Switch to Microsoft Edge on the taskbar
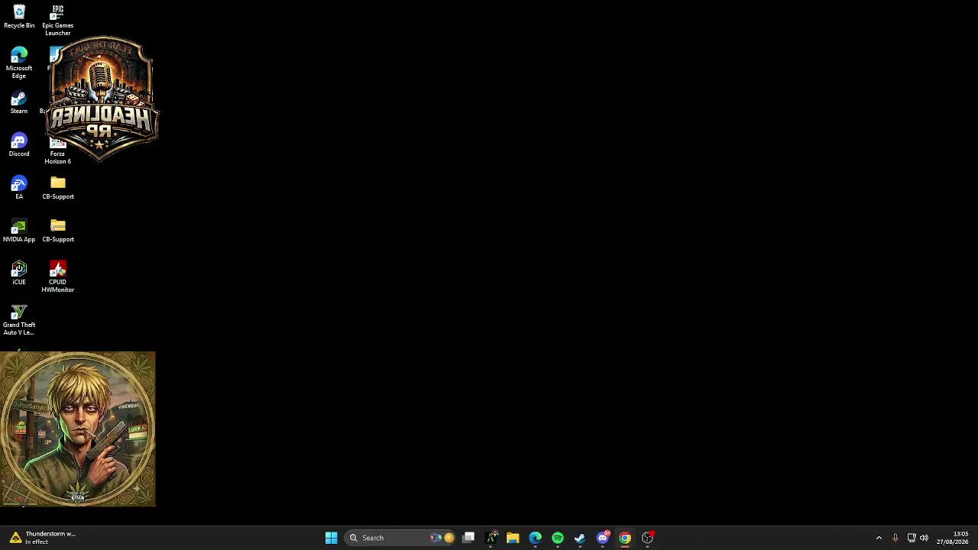 point(536,538)
